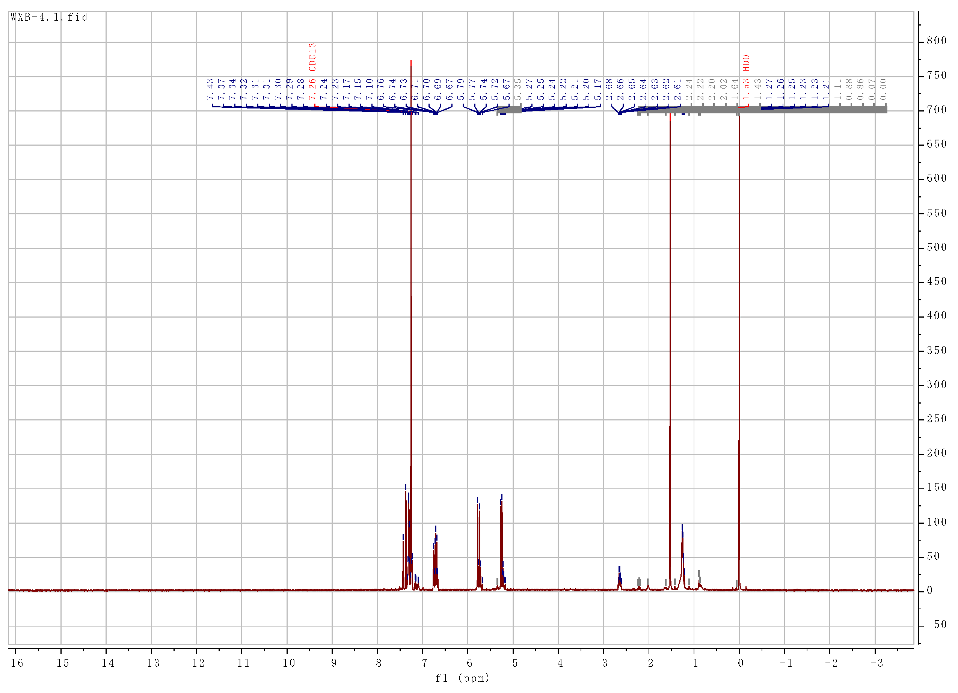This screenshot has height=693, width=958.
Task: Click the red 1.53 peak label
Action: 746,89
